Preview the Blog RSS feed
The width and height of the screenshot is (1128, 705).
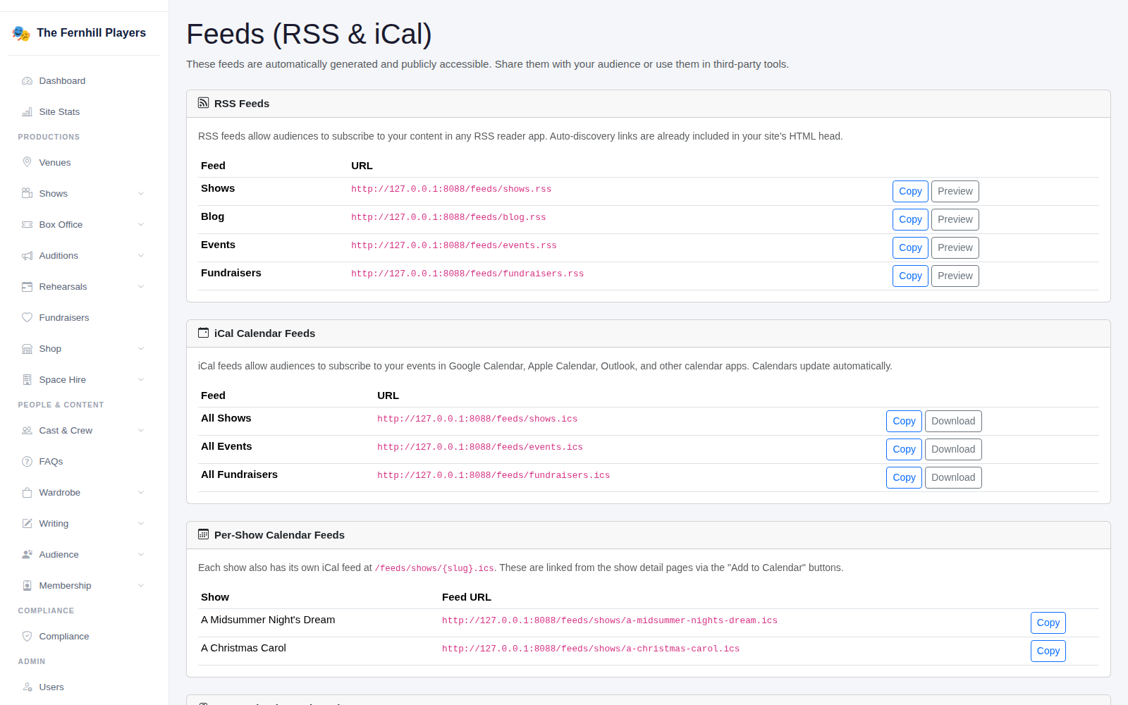tap(955, 219)
